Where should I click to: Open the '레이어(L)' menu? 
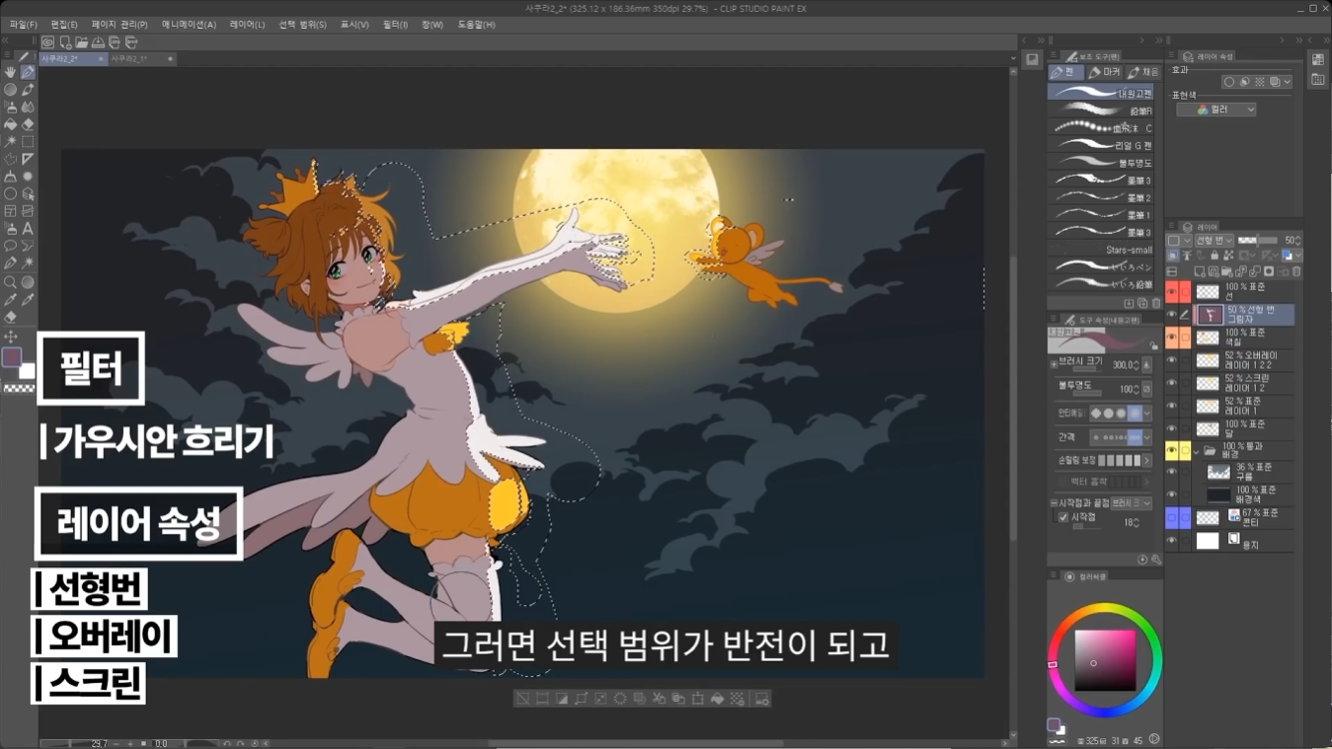click(x=247, y=25)
